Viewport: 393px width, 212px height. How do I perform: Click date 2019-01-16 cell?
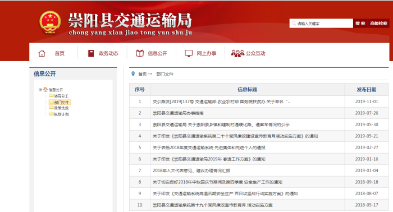point(367,159)
